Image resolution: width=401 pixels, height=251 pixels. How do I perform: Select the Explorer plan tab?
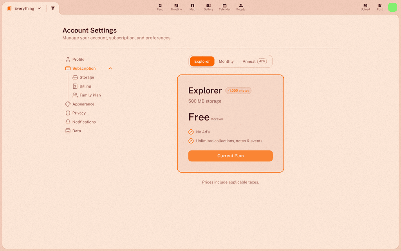[x=202, y=62]
